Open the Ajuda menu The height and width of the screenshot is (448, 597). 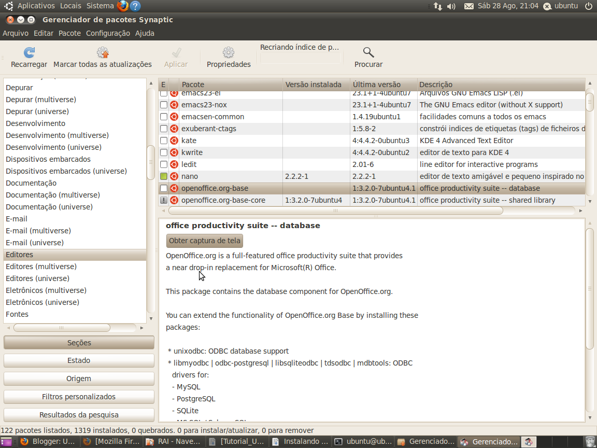(145, 33)
